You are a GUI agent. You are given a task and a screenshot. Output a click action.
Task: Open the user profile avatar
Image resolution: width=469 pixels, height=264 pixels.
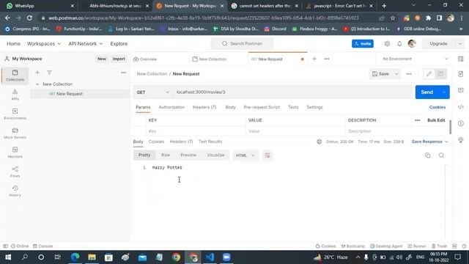[x=412, y=44]
